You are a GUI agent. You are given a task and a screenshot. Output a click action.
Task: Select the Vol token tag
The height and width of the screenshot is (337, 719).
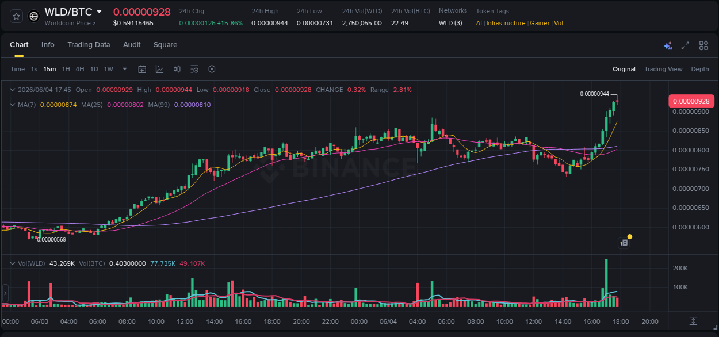tap(559, 23)
